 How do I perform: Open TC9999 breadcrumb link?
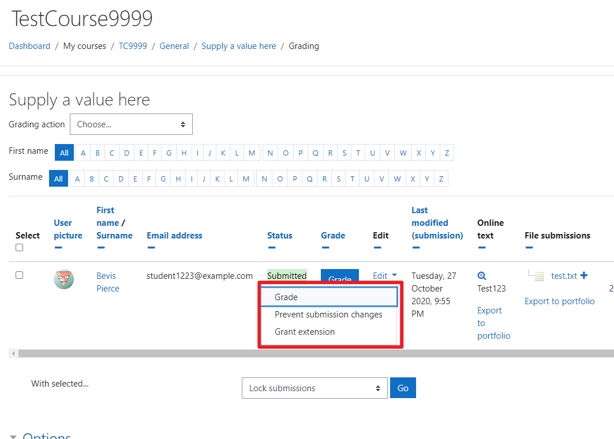coord(133,46)
